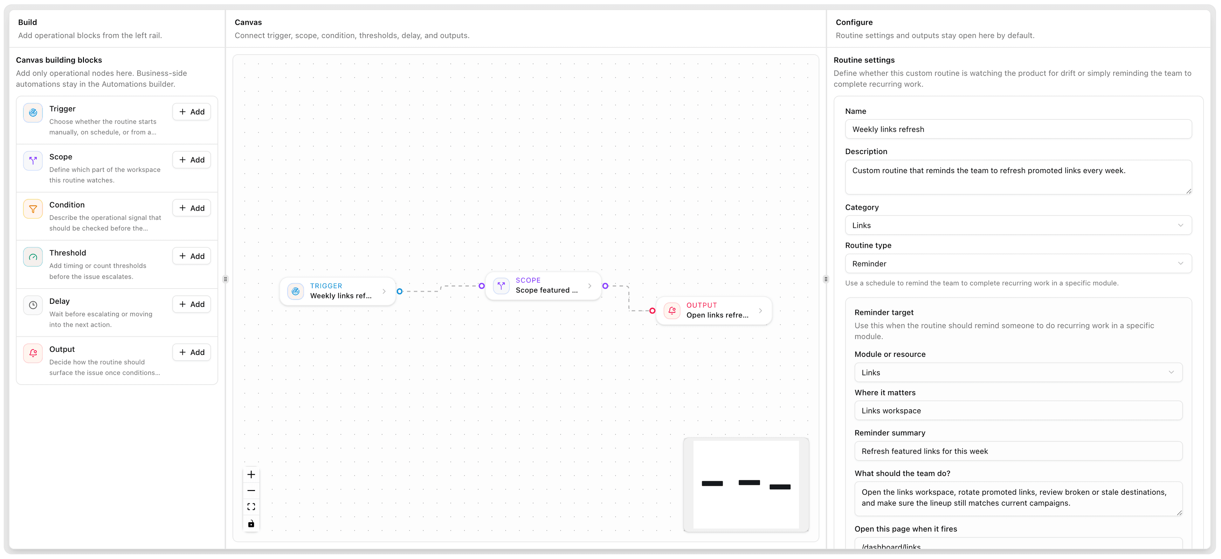1221x559 pixels.
Task: Click the Name field with Weekly links refresh
Action: 1018,129
